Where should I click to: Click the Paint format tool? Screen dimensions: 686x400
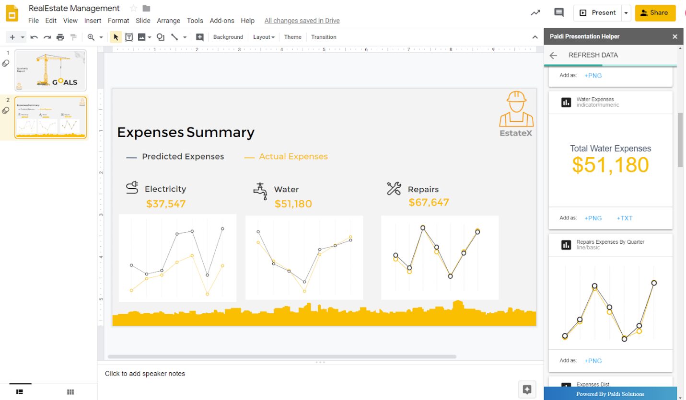click(x=73, y=37)
